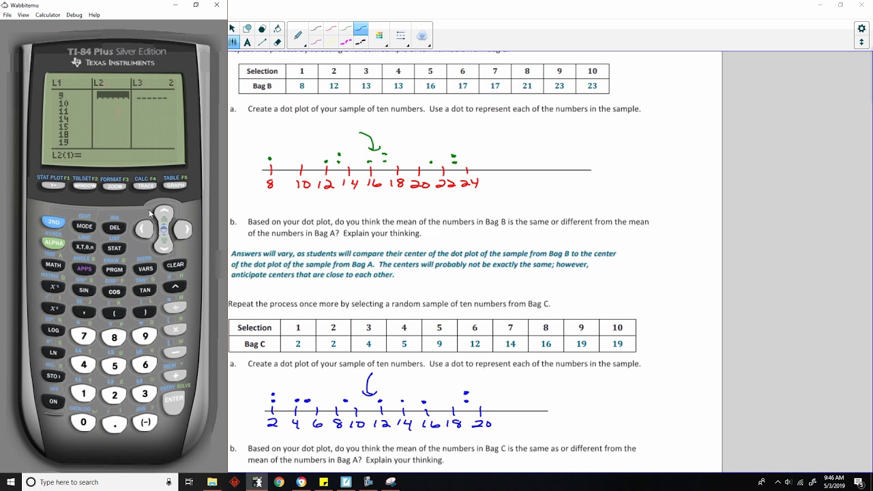Choose the thick black dashed pen
The width and height of the screenshot is (873, 491).
pyautogui.click(x=361, y=42)
